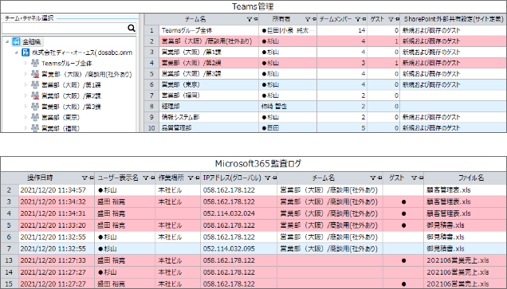The width and height of the screenshot is (507, 289).
Task: Pin the チームメンバー column header
Action: (364, 19)
